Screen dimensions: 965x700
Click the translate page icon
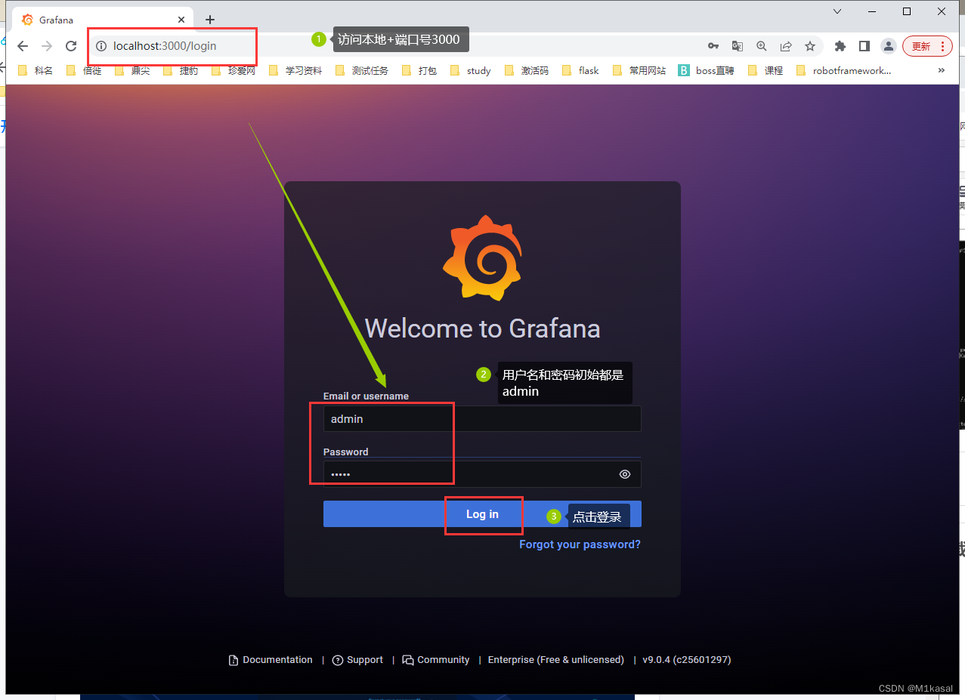pyautogui.click(x=737, y=46)
